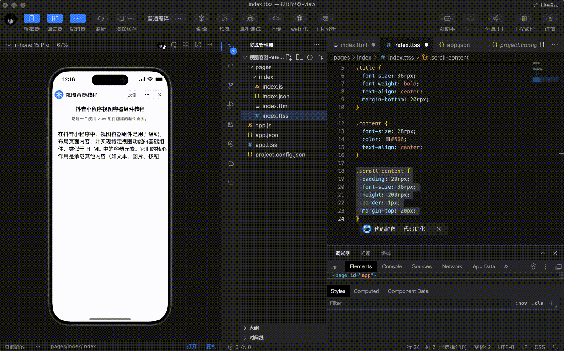Open the Console devtools tab
This screenshot has width=564, height=351.
[x=392, y=266]
